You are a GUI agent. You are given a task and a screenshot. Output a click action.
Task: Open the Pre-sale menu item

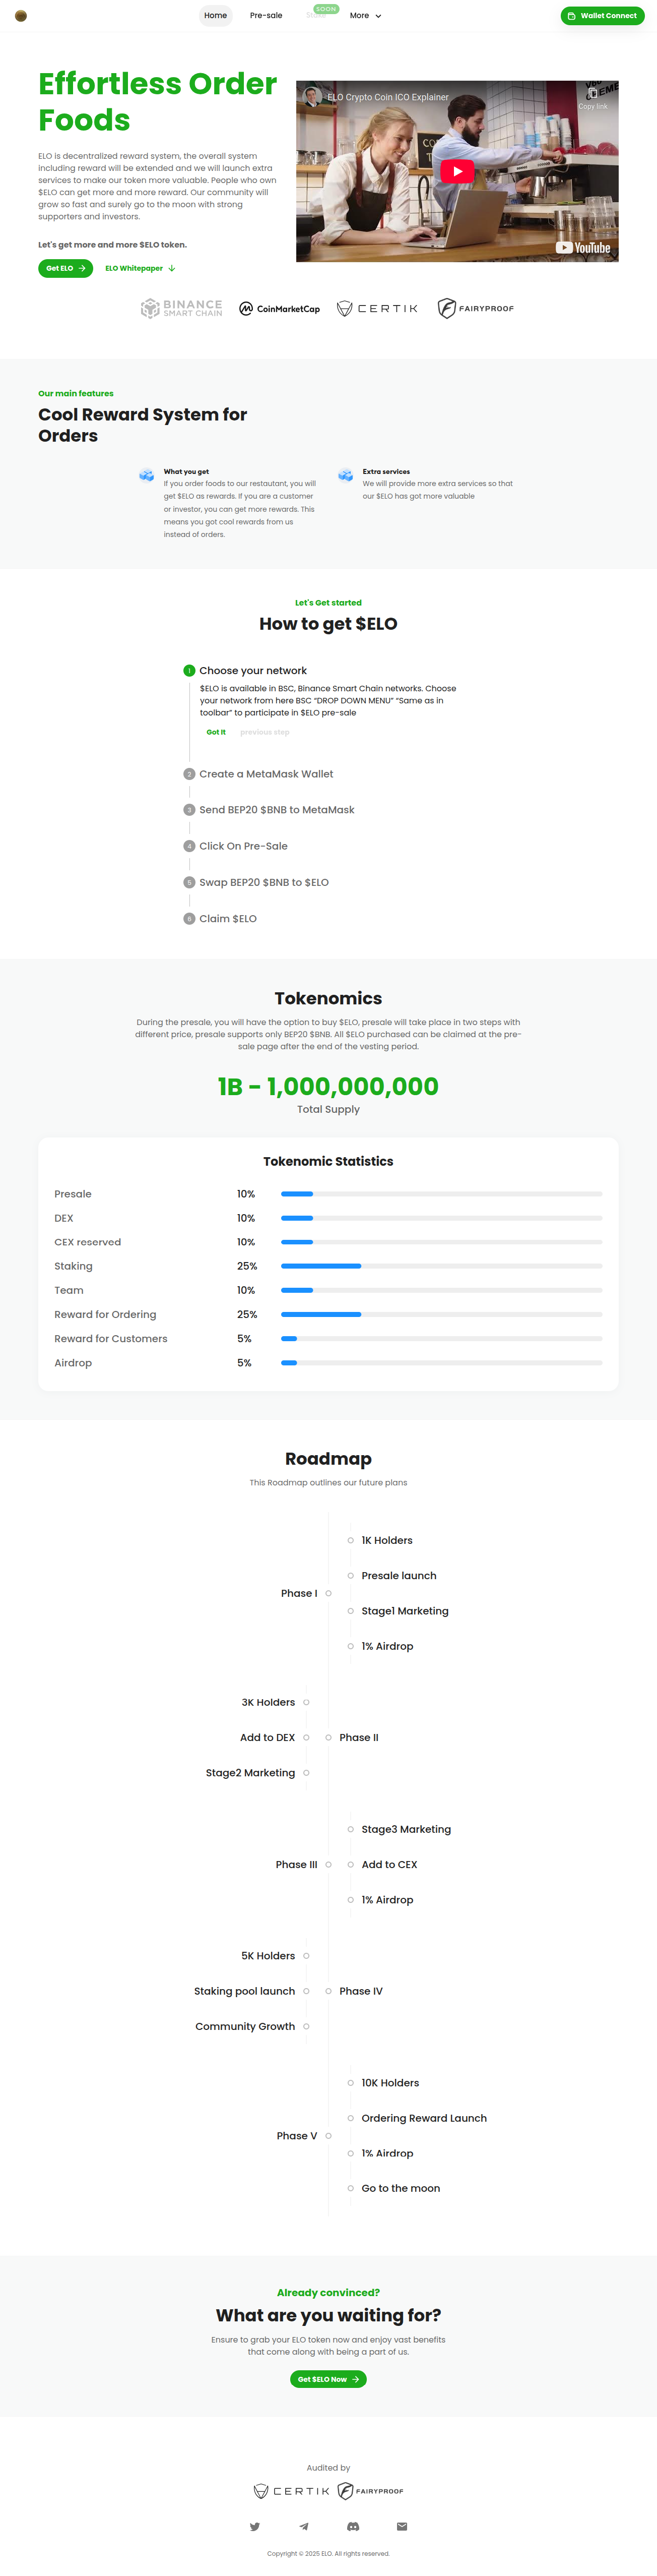[x=266, y=16]
